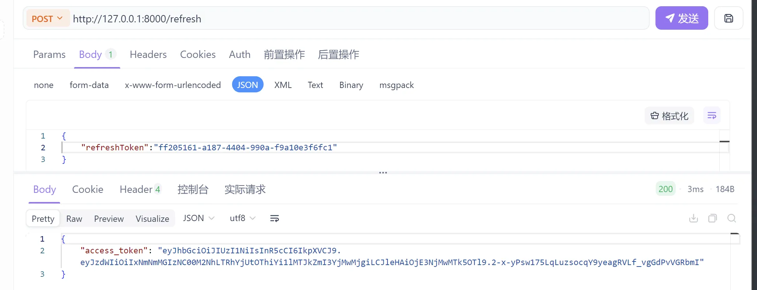This screenshot has width=757, height=290.
Task: Open the 实际请求 response tab
Action: click(x=245, y=189)
